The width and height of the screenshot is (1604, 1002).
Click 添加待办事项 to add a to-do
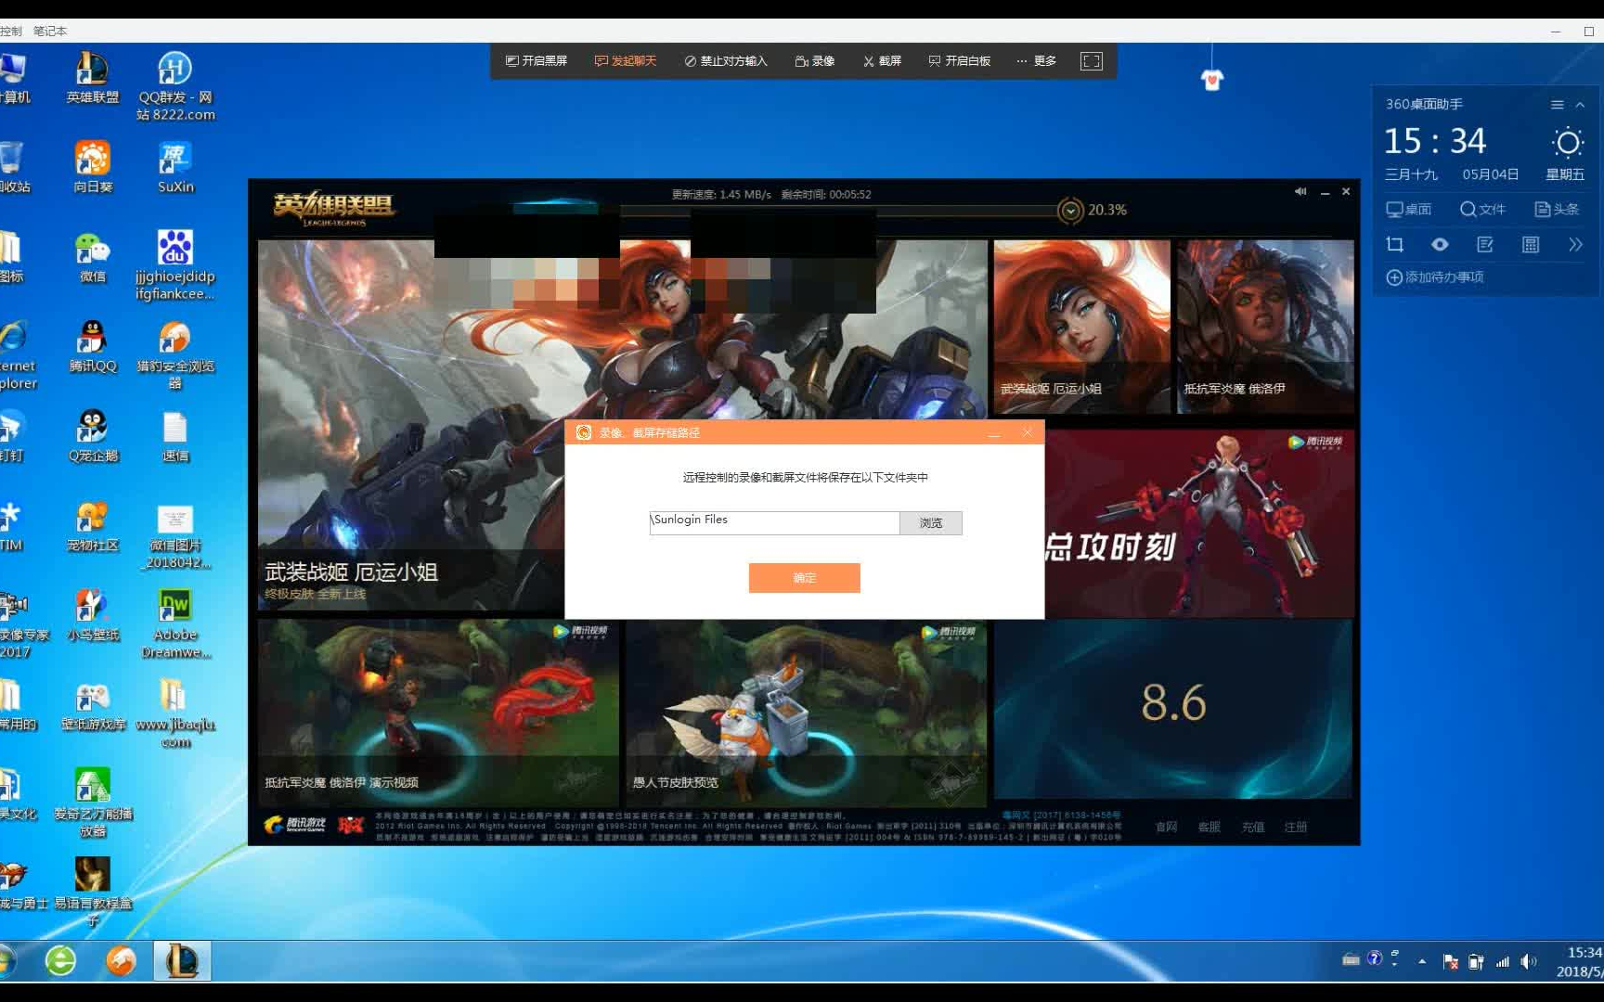pyautogui.click(x=1435, y=277)
